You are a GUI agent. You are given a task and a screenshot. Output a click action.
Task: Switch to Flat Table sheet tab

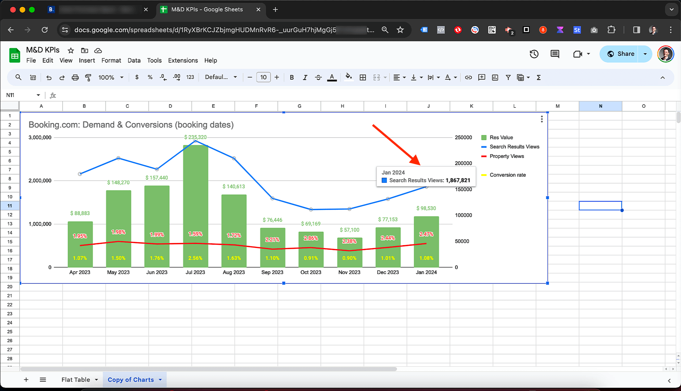(x=76, y=379)
